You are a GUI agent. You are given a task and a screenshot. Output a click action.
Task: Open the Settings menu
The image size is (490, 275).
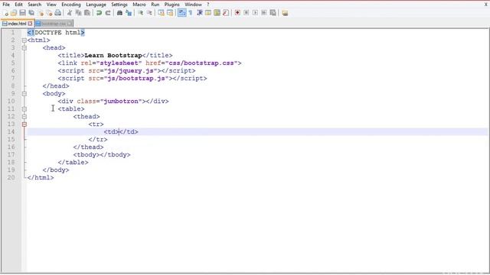click(x=119, y=5)
